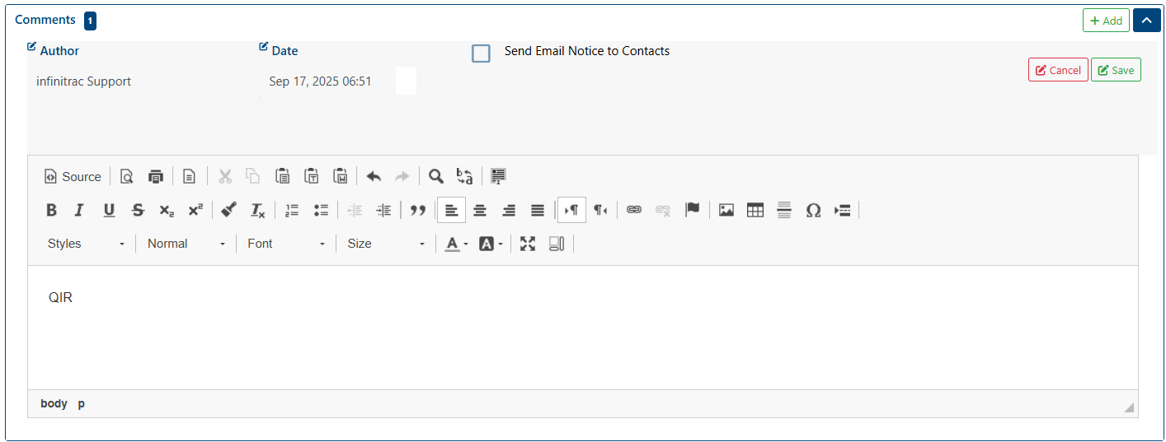The width and height of the screenshot is (1166, 442).
Task: Align text right
Action: 509,210
